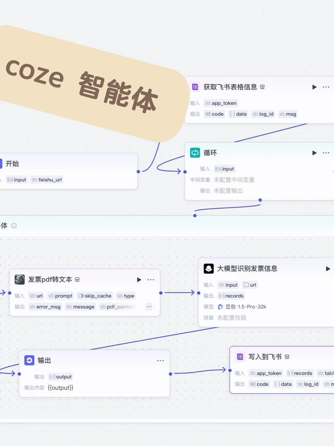Run the 发票pdf转文本 node

[139, 280]
